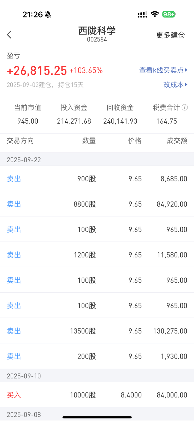Tap the 2025-09-10 date header

97,376
